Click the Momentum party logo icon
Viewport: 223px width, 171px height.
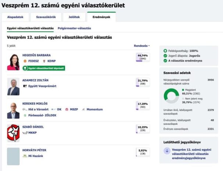[x=84, y=109]
